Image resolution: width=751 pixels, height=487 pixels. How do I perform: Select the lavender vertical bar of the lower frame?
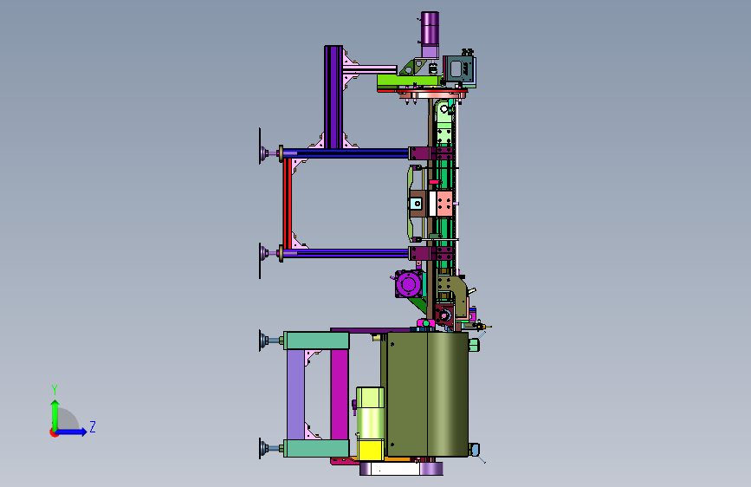coord(295,394)
